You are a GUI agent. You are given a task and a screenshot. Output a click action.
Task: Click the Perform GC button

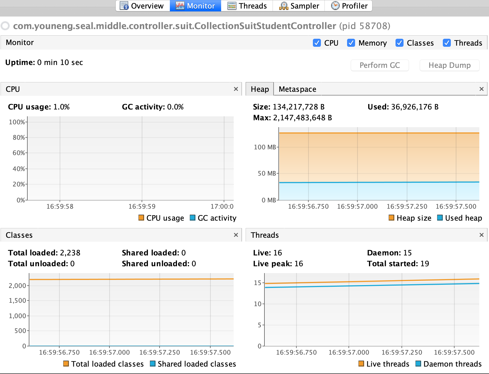click(x=380, y=65)
